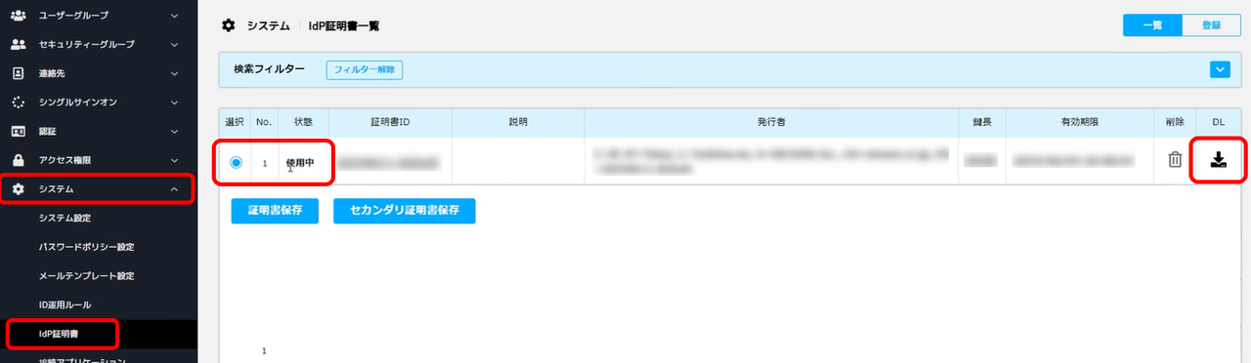
Task: Click the 証明書保存 button
Action: coord(275,210)
